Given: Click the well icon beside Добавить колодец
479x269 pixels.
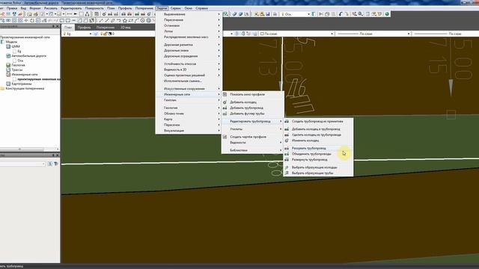Looking at the screenshot, I should [225, 102].
